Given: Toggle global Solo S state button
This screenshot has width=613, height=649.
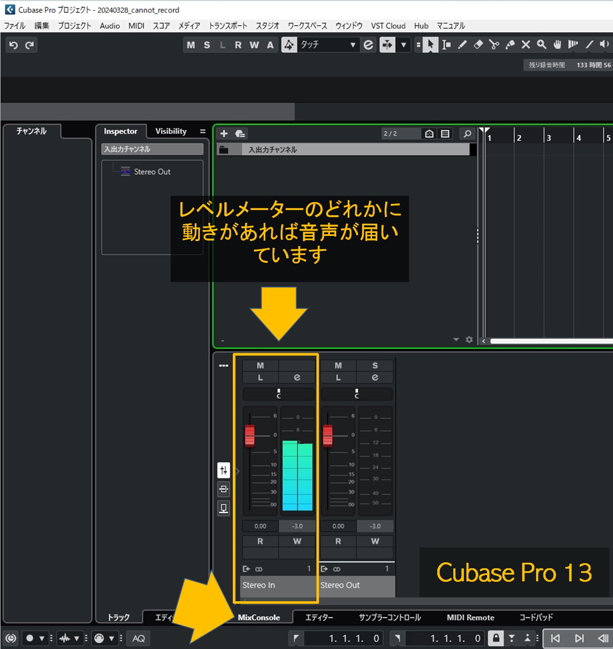Looking at the screenshot, I should (207, 45).
